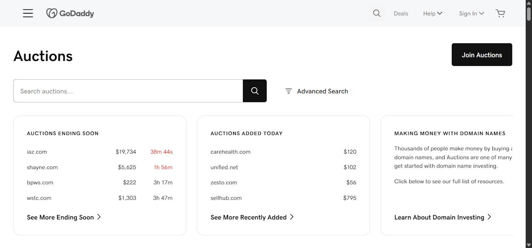Click the scrollbar down arrow

pos(529,245)
